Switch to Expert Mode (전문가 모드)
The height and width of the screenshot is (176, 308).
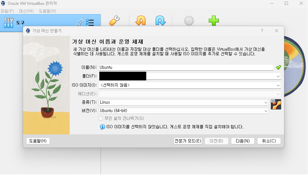pyautogui.click(x=188, y=141)
